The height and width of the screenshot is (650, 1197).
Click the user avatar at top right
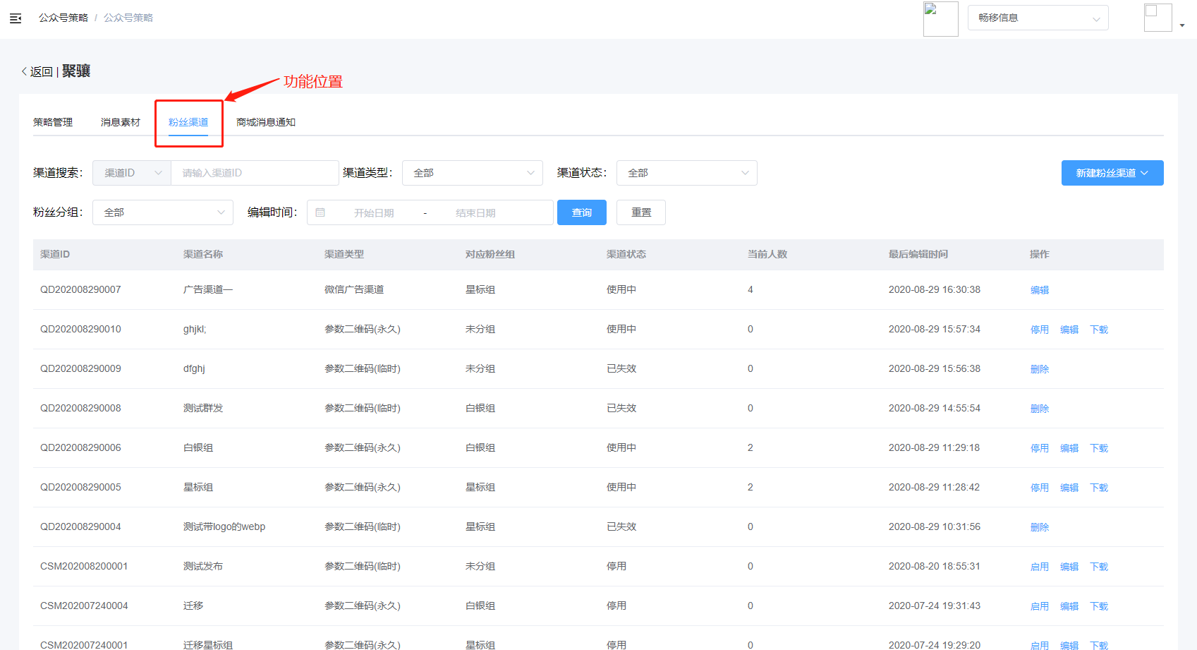(1157, 18)
